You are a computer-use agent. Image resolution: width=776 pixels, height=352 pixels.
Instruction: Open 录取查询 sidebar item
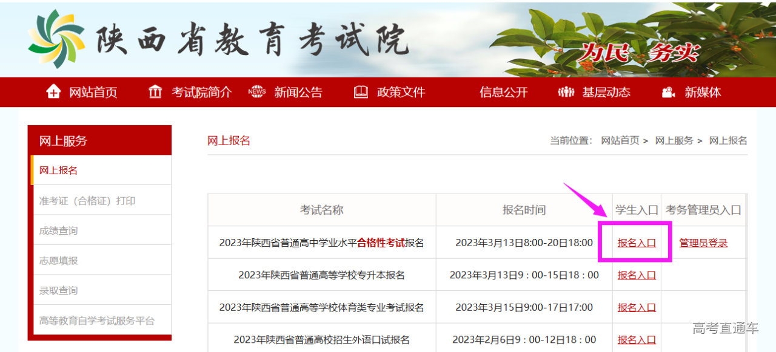[x=58, y=290]
